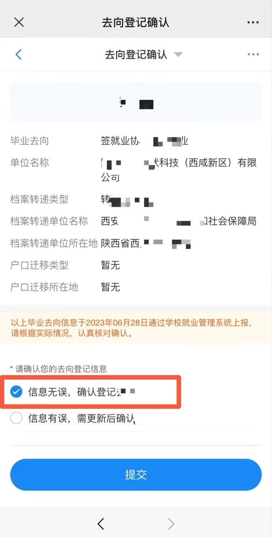Select the 信息有误，需更新后确认 radio button
Viewport: 272px width, 537px height.
pos(16,418)
